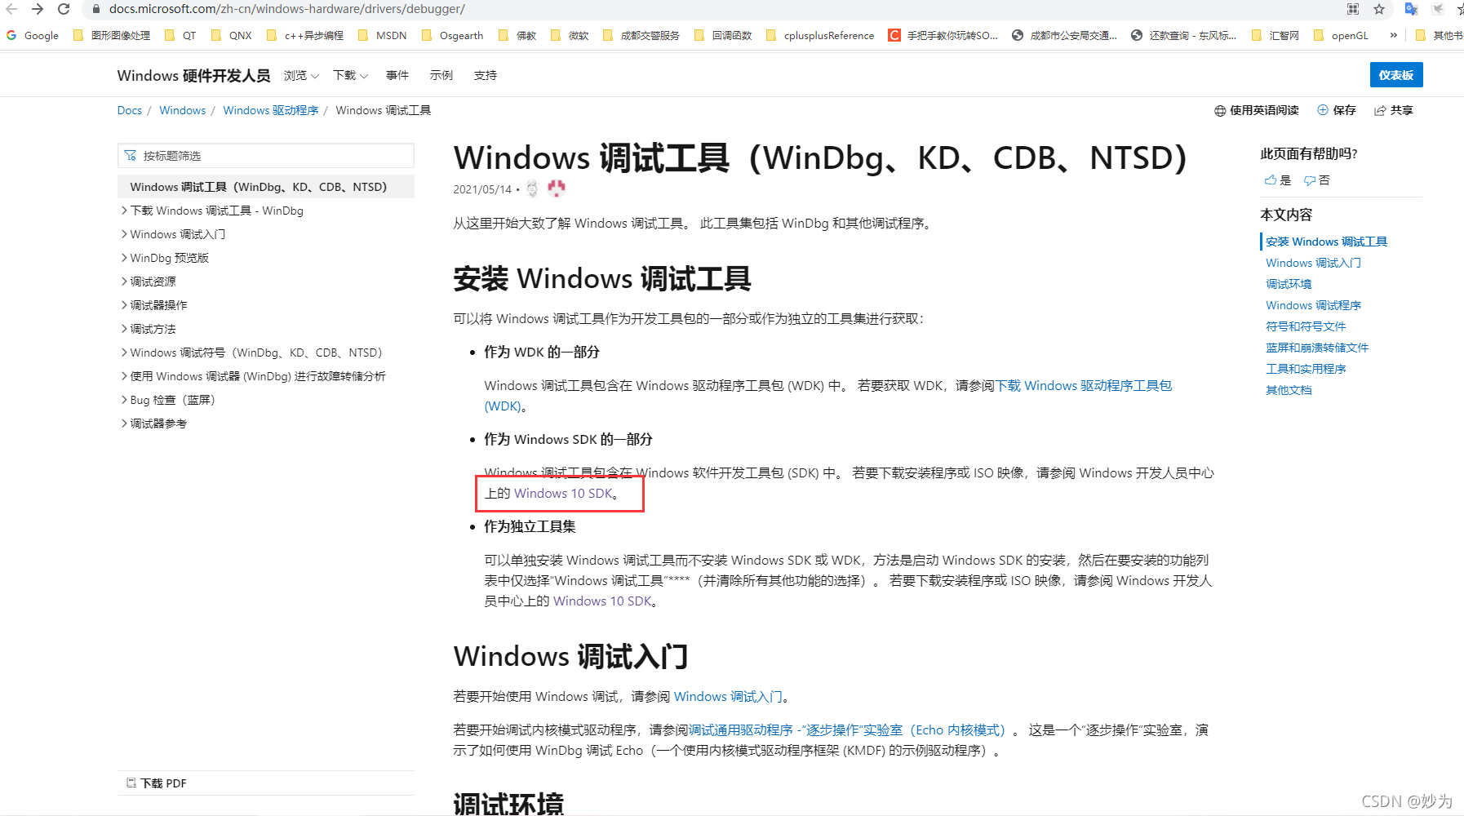Image resolution: width=1464 pixels, height=816 pixels.
Task: Open the 图形图像处理 bookmark folder
Action: [112, 35]
